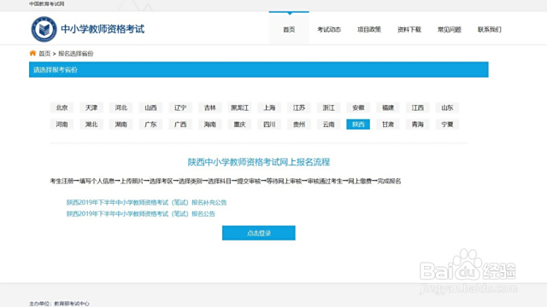Click the 首页 breadcrumb link
Image resolution: width=547 pixels, height=307 pixels.
[x=44, y=54]
